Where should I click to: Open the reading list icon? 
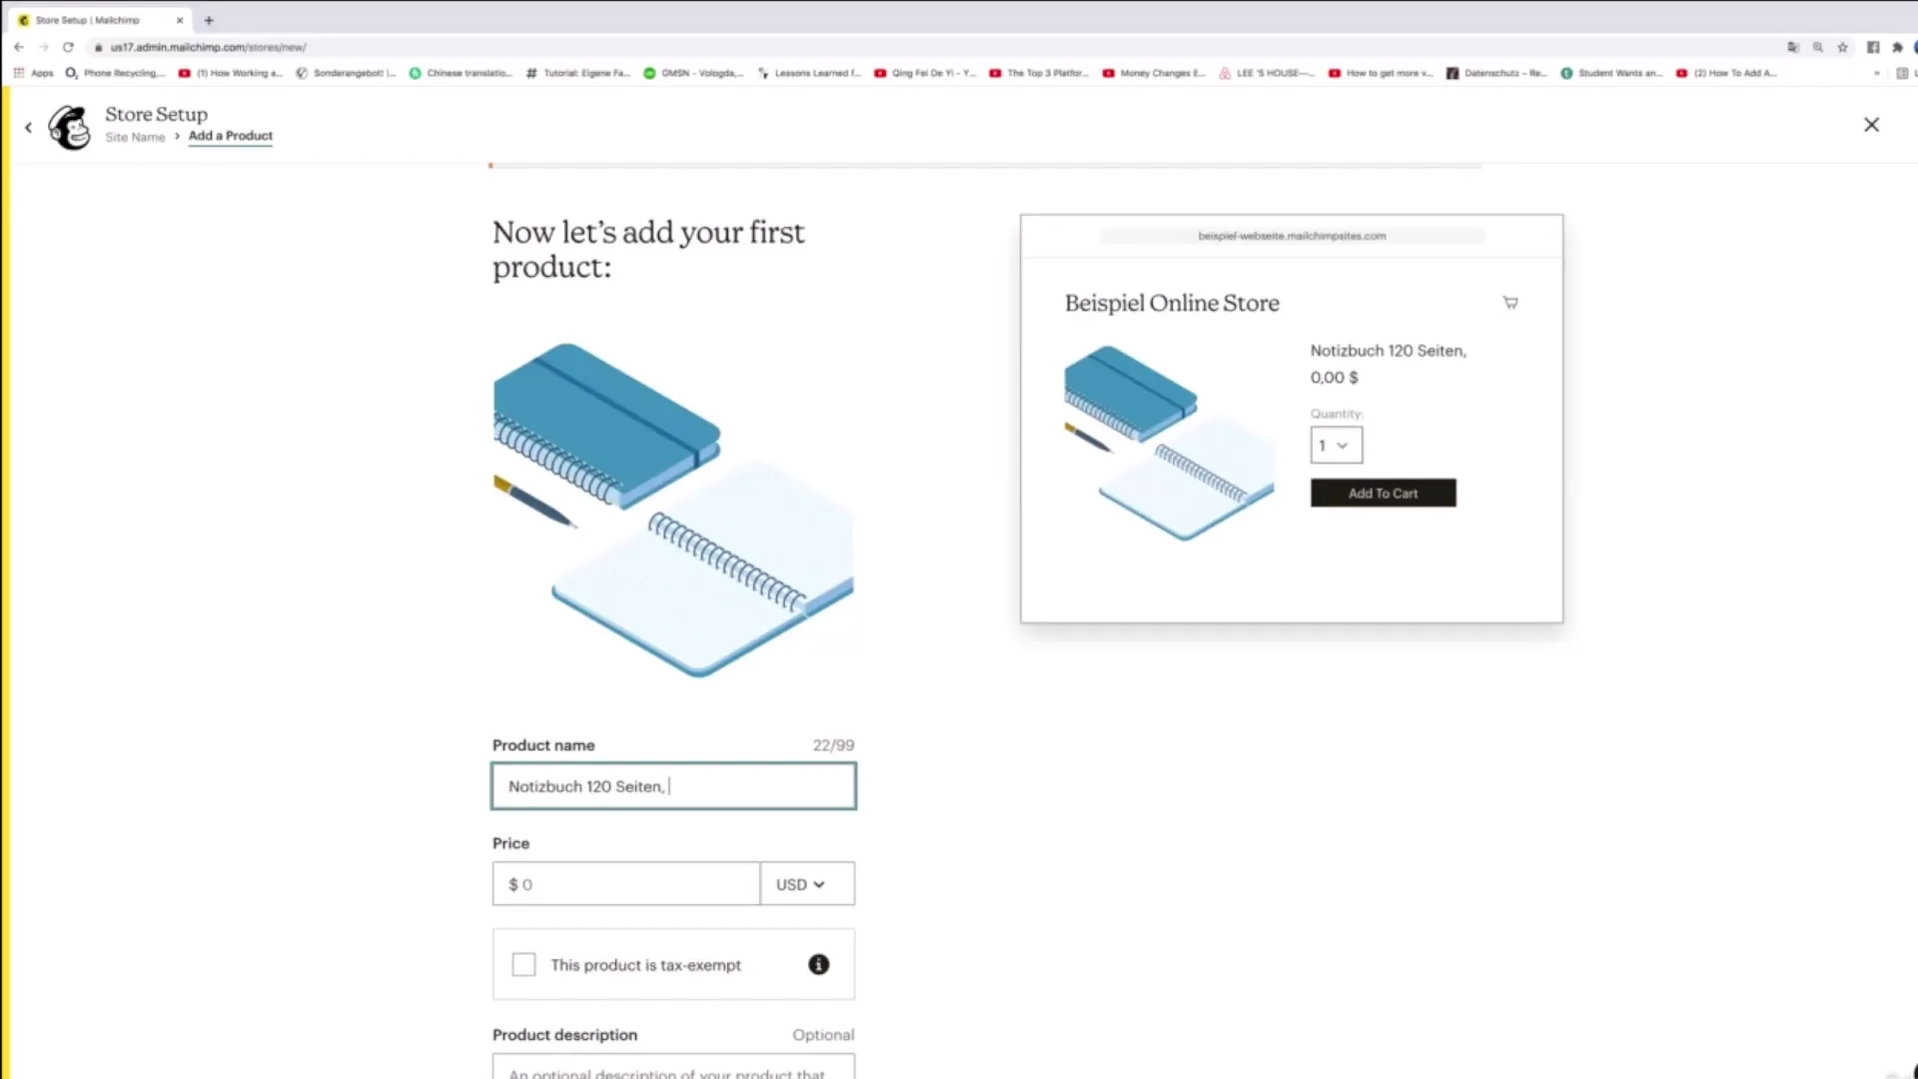pyautogui.click(x=1902, y=73)
